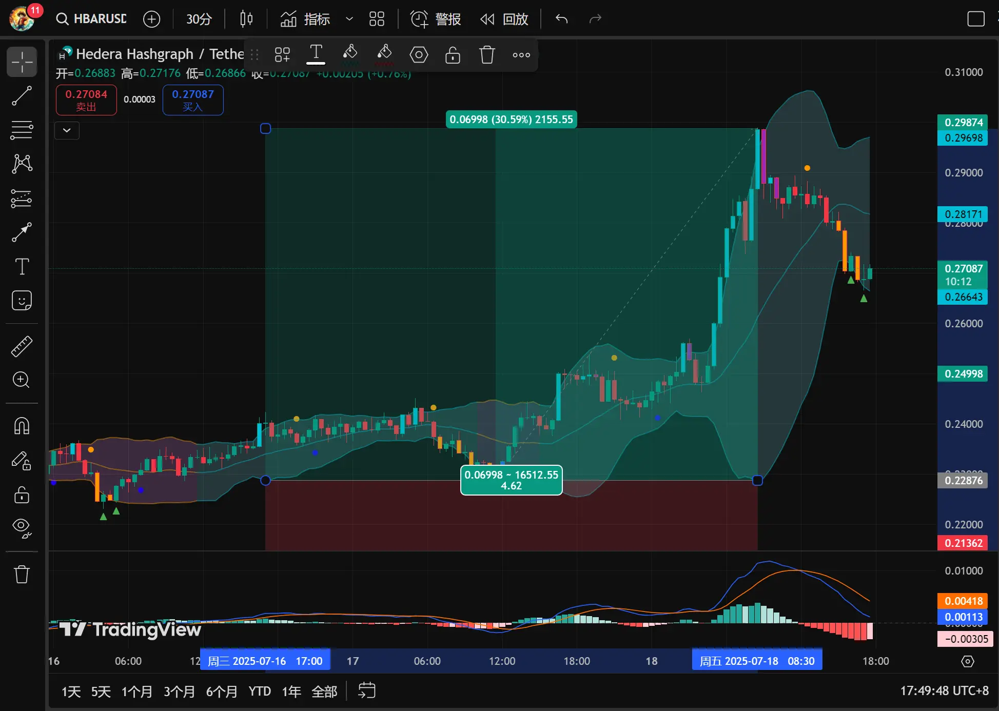Screen dimensions: 999x711
Task: Select the 1天 time range
Action: pos(71,692)
